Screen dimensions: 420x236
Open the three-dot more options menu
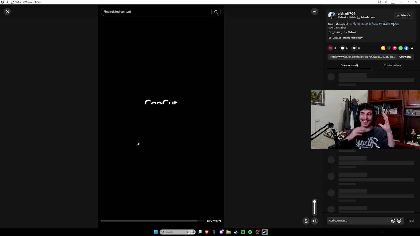pos(314,11)
